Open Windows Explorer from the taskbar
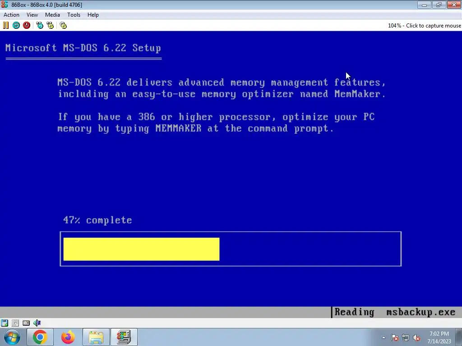 (x=96, y=337)
